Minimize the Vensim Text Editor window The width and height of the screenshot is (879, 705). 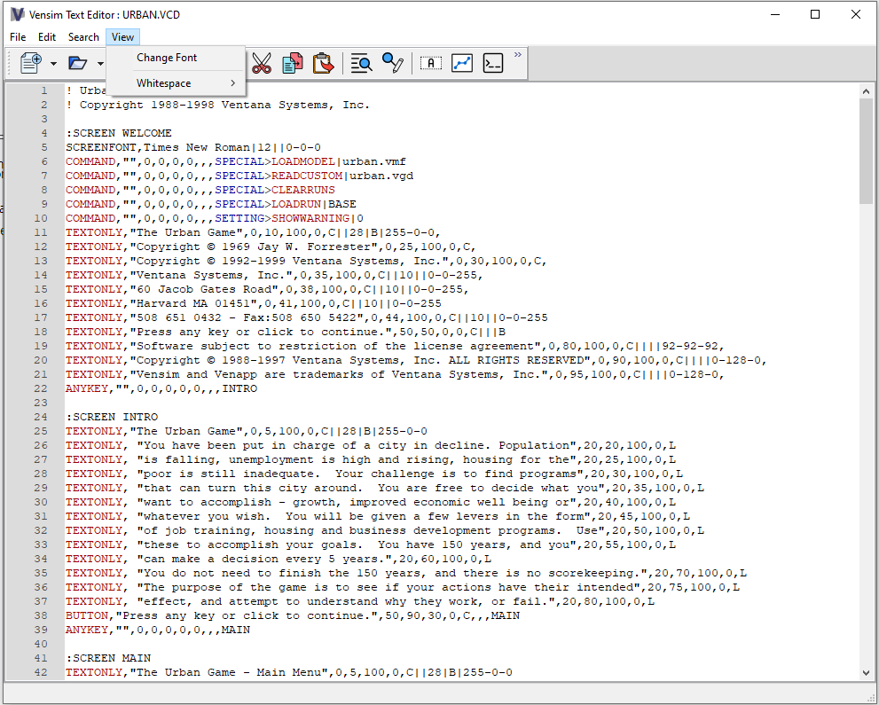[x=776, y=14]
